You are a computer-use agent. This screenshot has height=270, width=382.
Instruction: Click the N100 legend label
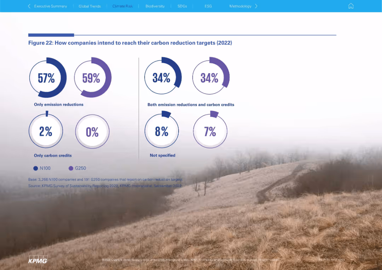pyautogui.click(x=45, y=168)
